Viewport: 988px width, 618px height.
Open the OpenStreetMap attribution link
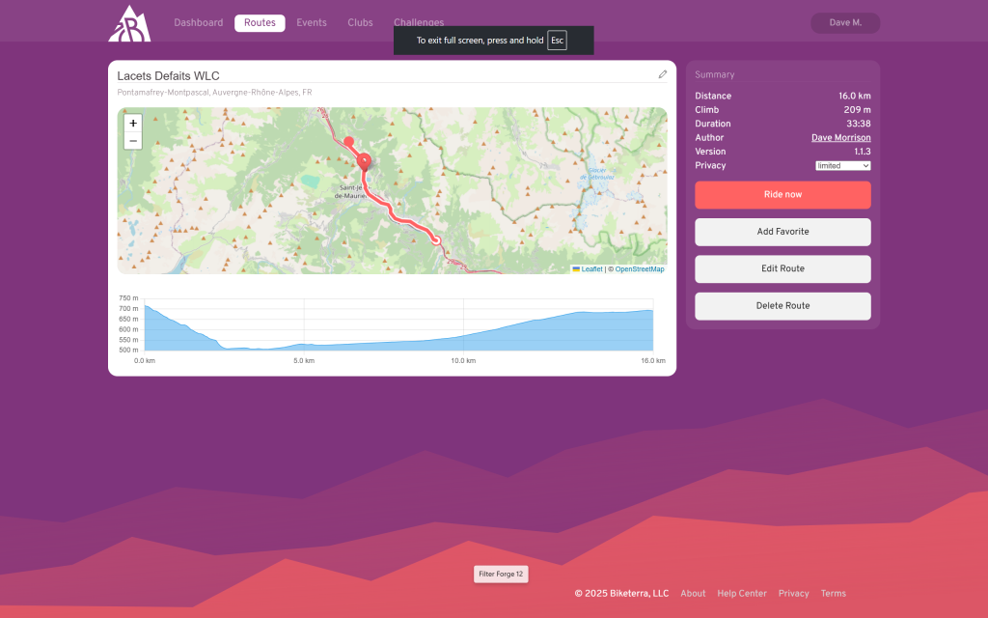click(639, 269)
